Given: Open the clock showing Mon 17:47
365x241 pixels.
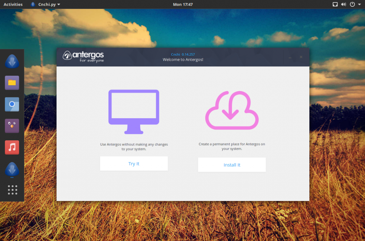Looking at the screenshot, I should [183, 4].
